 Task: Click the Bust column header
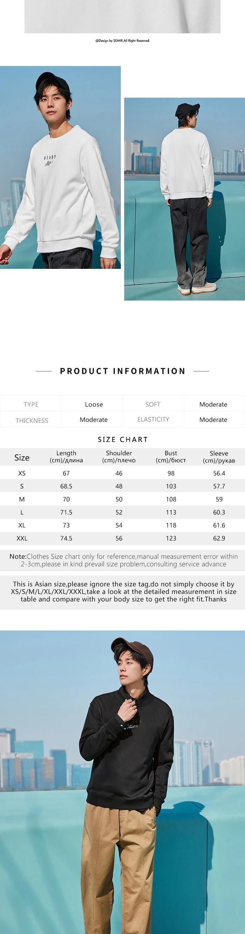[171, 457]
